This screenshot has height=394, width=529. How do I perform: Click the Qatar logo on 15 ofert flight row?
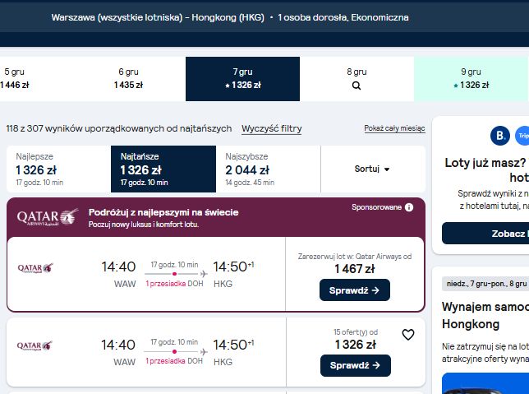[x=34, y=345]
